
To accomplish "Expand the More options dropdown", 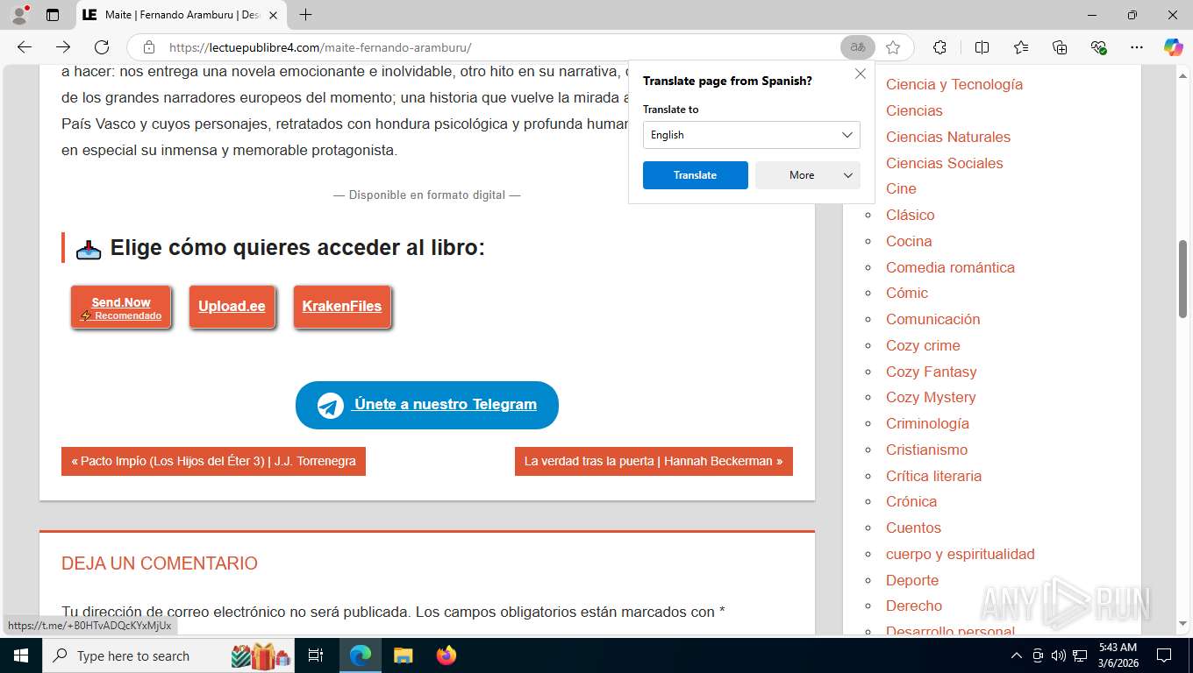I will click(x=808, y=175).
